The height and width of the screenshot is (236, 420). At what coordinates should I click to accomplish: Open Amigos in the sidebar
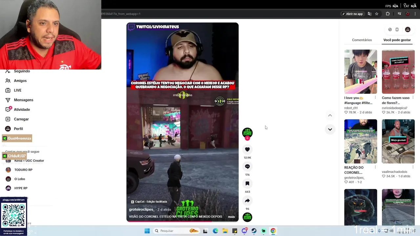20,81
